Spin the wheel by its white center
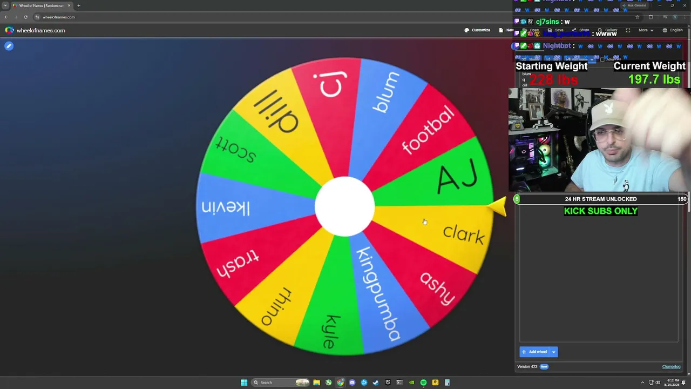 point(344,206)
